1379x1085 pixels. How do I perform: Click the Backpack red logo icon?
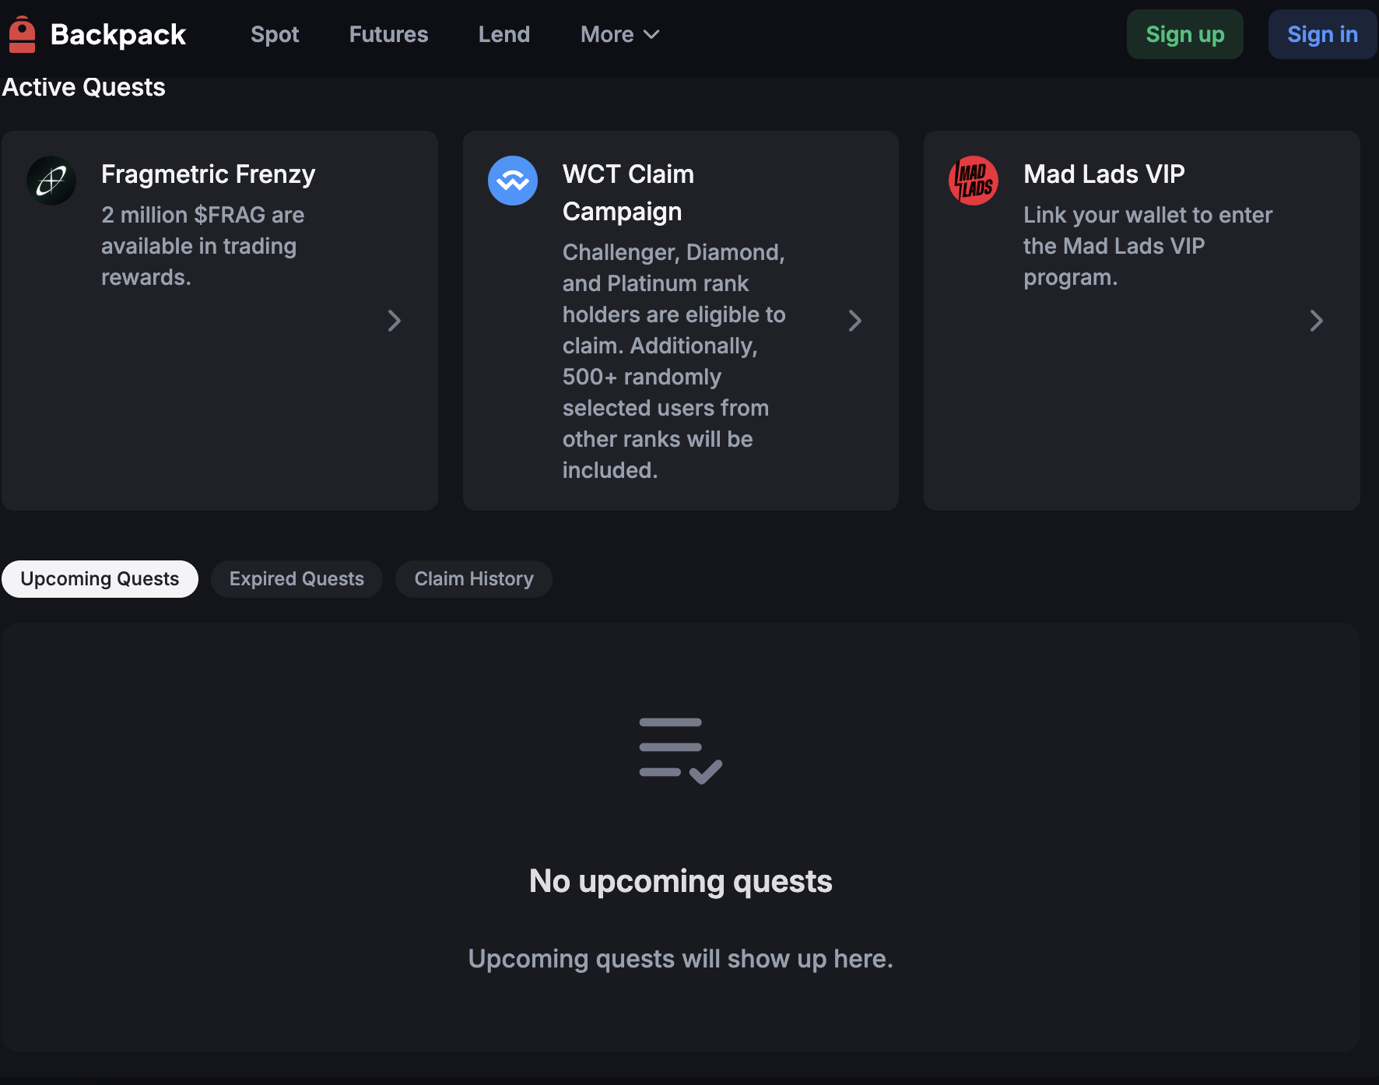22,34
